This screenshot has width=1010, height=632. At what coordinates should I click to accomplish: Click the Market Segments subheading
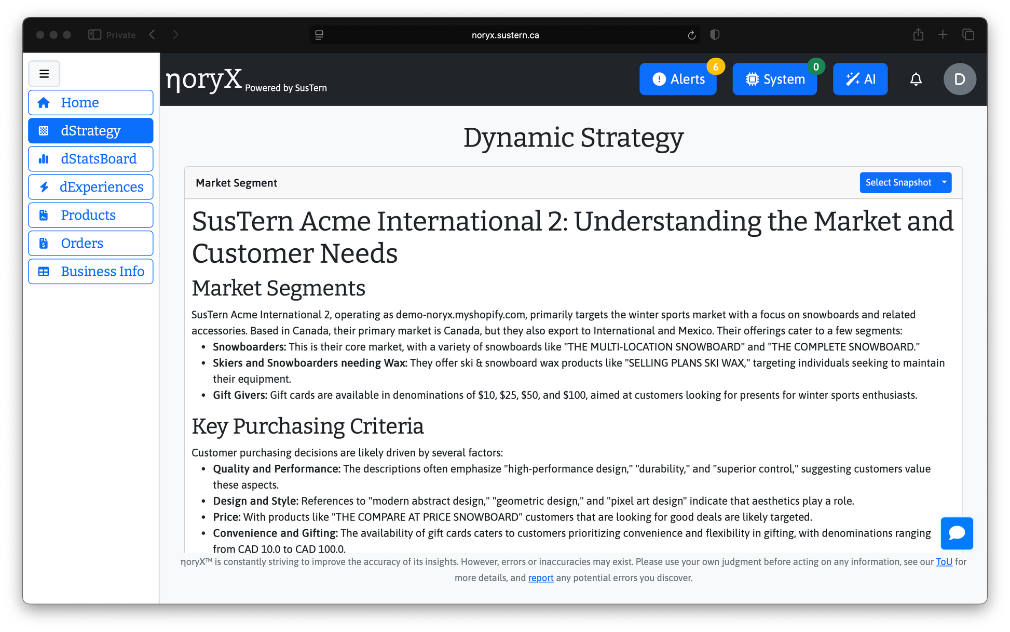pyautogui.click(x=278, y=288)
